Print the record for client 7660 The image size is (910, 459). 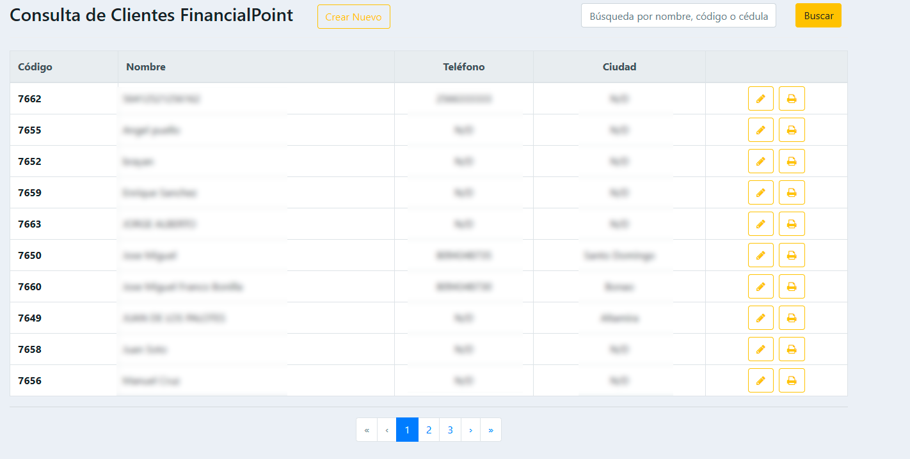(x=792, y=286)
